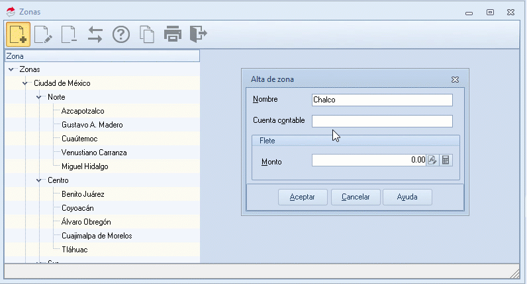The height and width of the screenshot is (284, 527).
Task: Click the Ayuda button in the dialog
Action: 411,197
